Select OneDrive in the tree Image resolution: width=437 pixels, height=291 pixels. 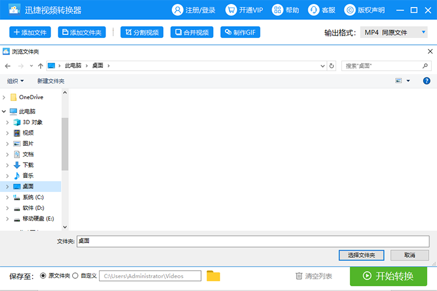click(31, 97)
